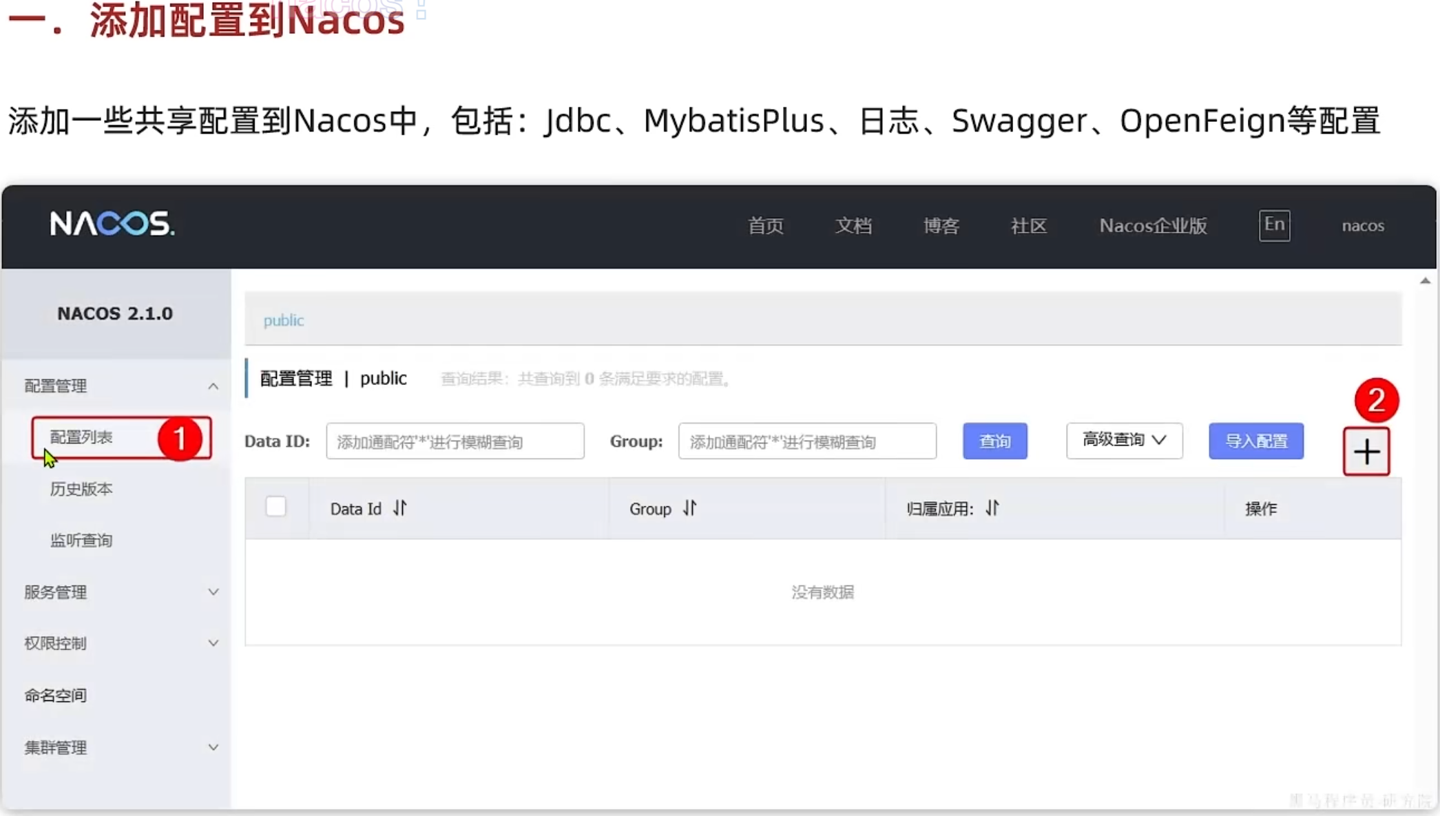Click the NACOS logo

112,224
